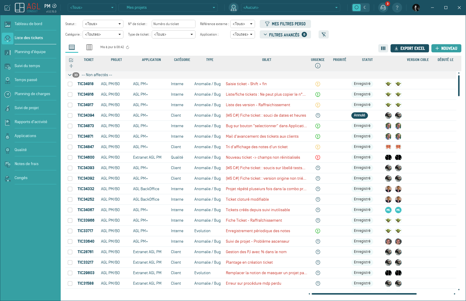
Task: Switch to list view icon
Action: 72,47
